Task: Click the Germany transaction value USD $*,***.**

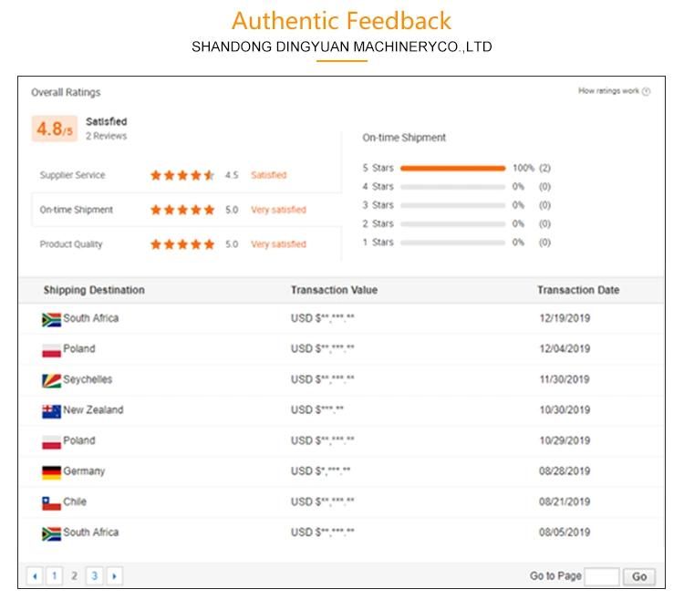Action: pyautogui.click(x=321, y=471)
